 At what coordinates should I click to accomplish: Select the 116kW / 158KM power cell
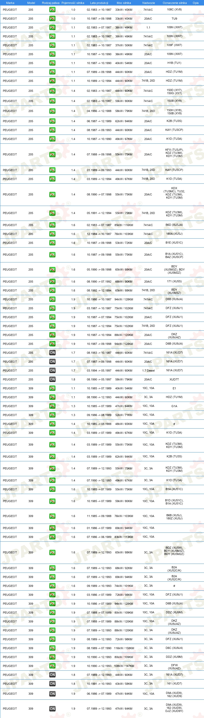tap(124, 648)
